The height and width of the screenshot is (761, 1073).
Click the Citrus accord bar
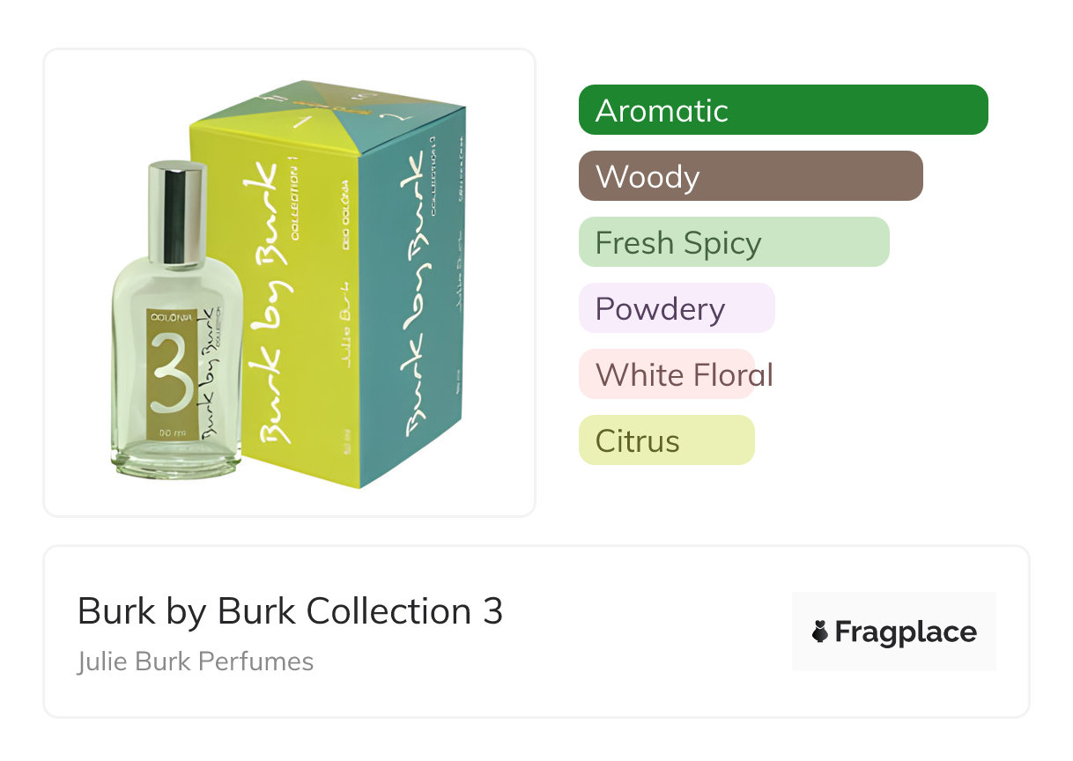667,440
